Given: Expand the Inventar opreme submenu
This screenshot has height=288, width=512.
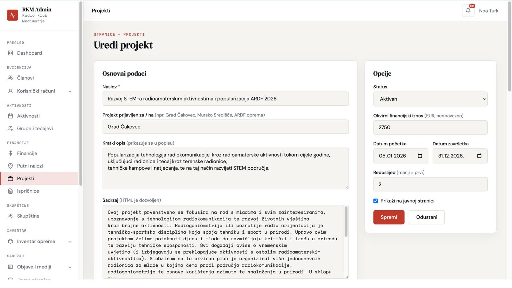Looking at the screenshot, I should [70, 242].
